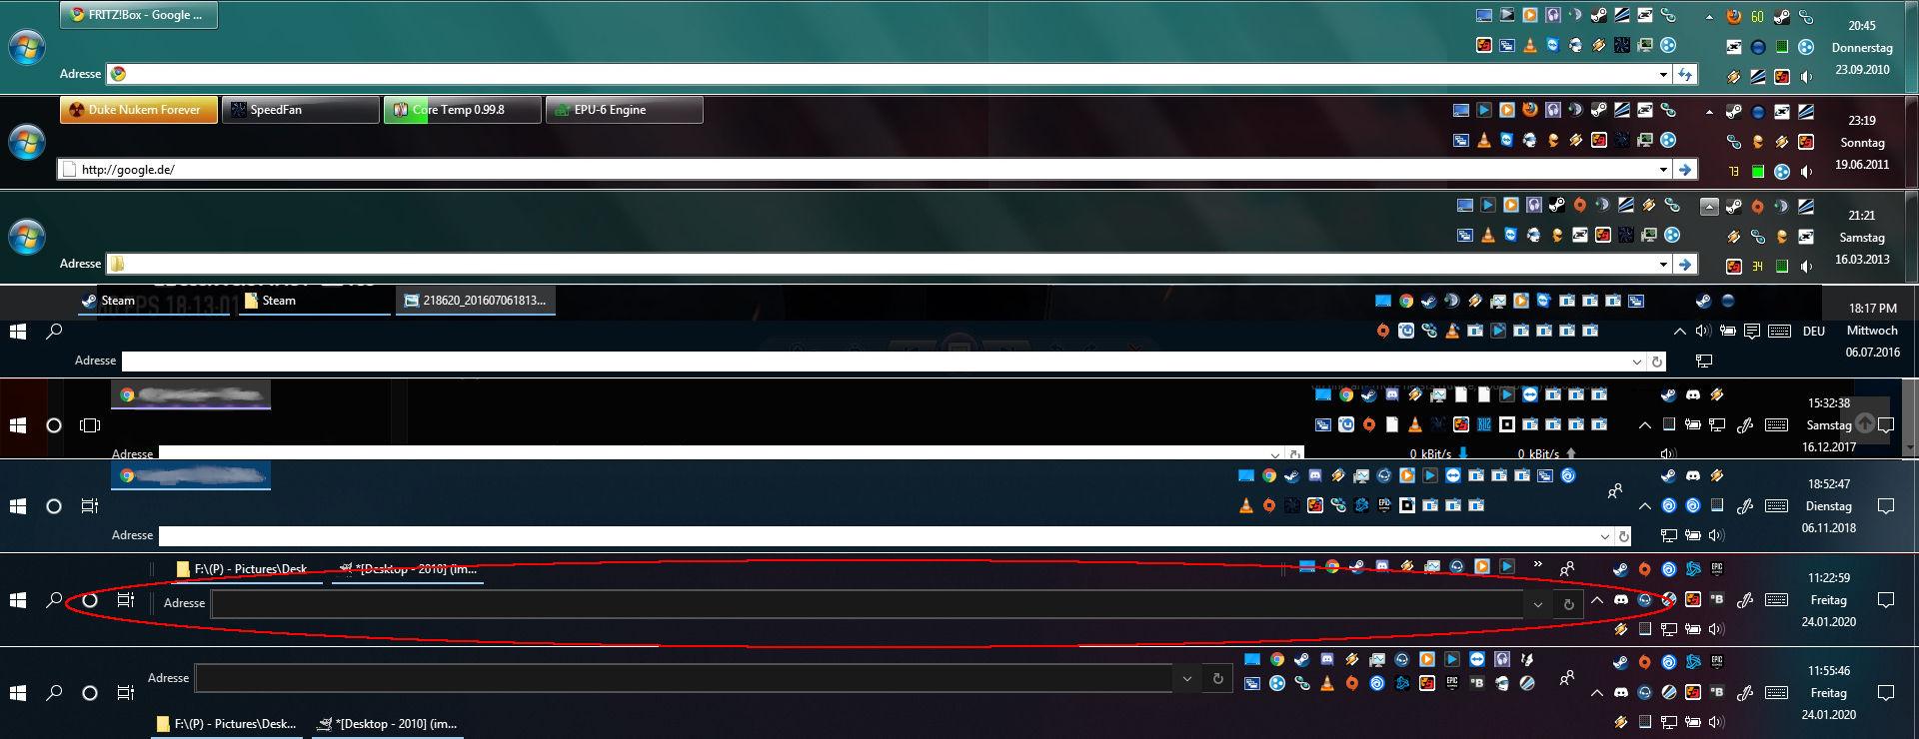1919x739 pixels.
Task: Launch Epic Games icon in 06.11.2018 quick-launch
Action: tap(1384, 505)
